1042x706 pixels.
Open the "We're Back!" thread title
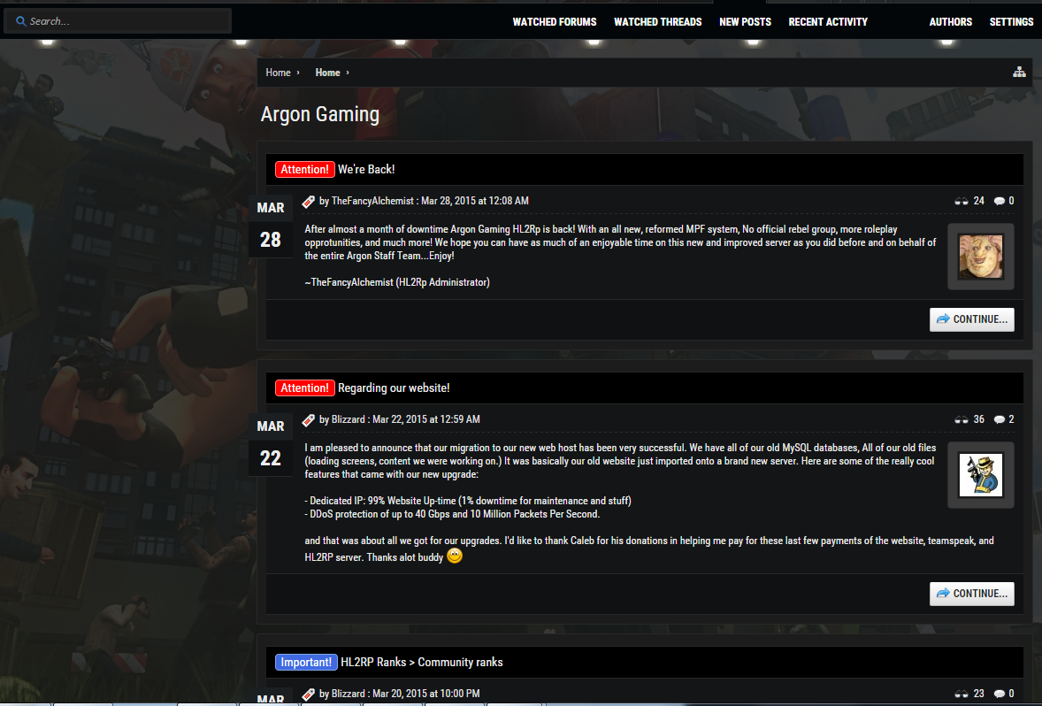[x=366, y=170]
